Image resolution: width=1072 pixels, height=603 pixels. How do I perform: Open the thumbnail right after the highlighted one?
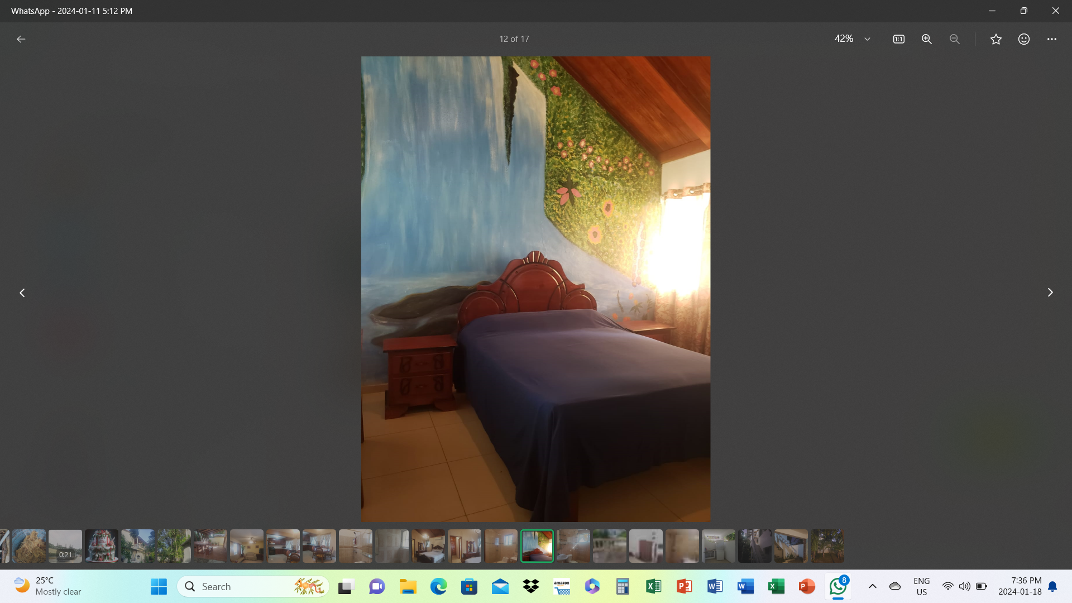pyautogui.click(x=573, y=546)
